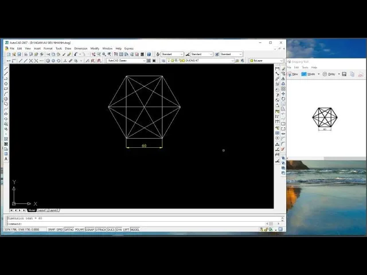
Task: Open the Modify menu
Action: coord(95,49)
